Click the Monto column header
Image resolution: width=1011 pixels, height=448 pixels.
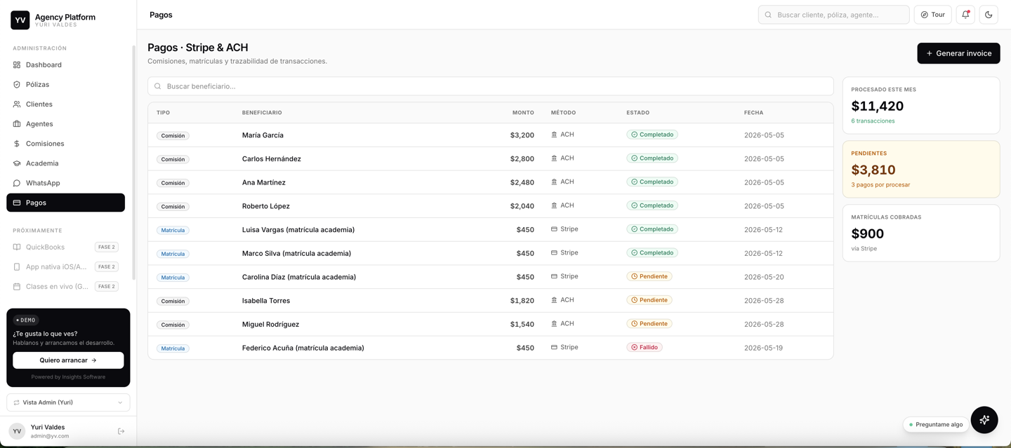pos(523,112)
